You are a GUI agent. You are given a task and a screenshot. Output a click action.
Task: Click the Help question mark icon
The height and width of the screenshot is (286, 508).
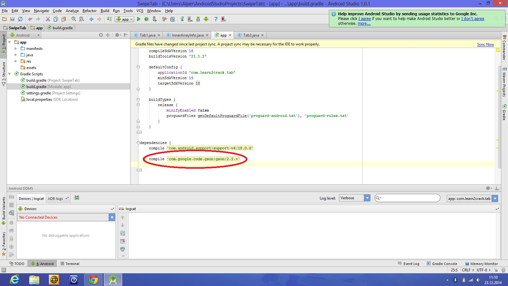click(216, 19)
